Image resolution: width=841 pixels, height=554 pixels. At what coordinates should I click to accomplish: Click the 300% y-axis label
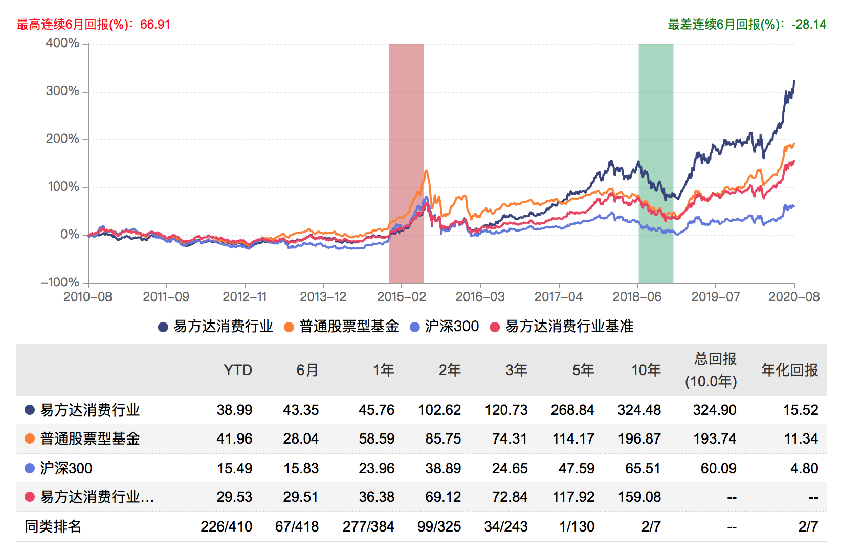point(62,91)
